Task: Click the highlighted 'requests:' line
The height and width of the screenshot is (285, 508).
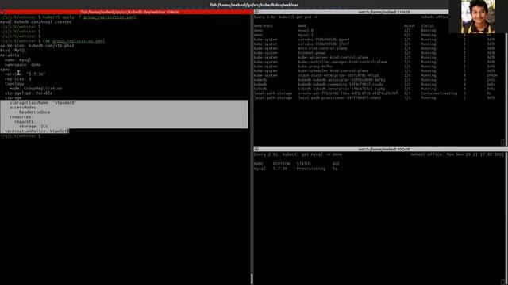Action: point(25,122)
